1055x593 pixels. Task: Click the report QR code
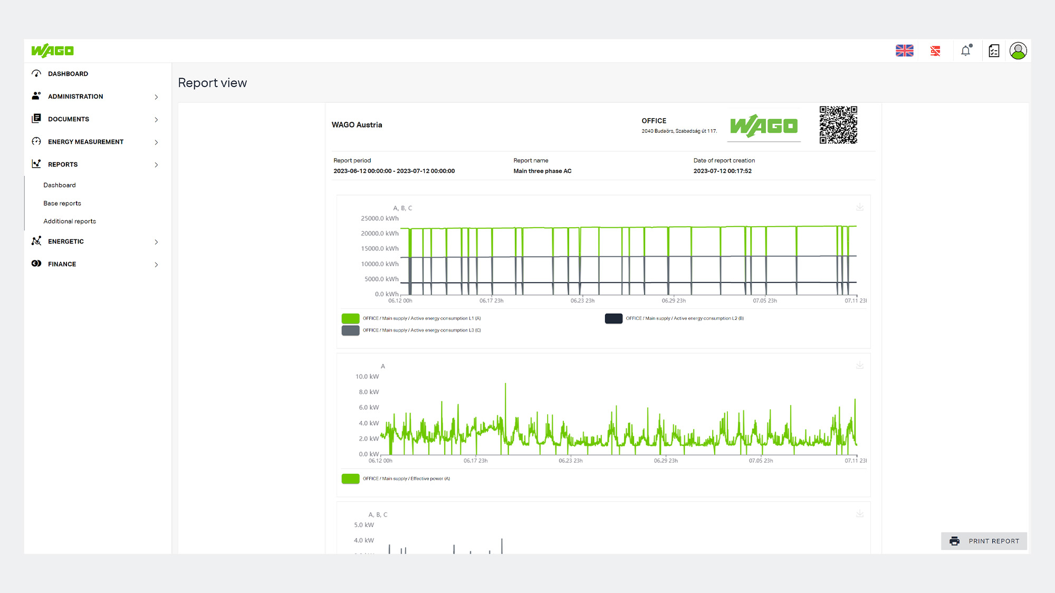pyautogui.click(x=838, y=125)
